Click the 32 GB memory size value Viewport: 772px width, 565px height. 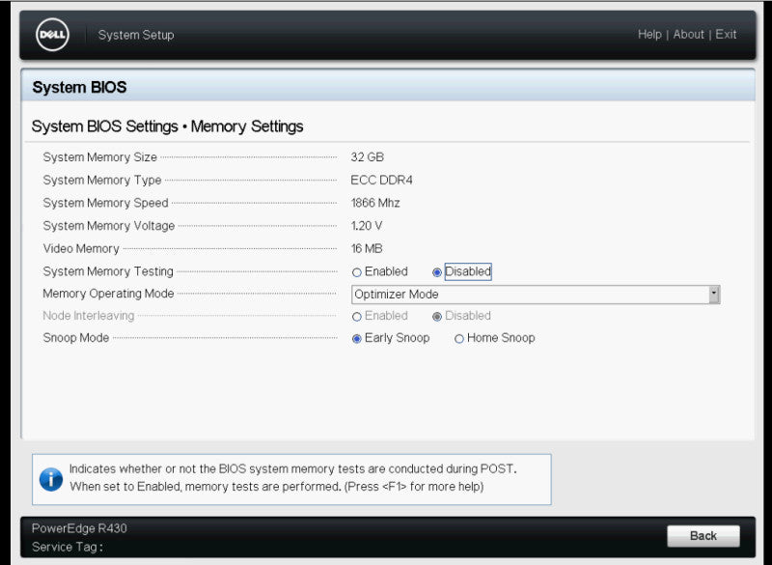[368, 157]
